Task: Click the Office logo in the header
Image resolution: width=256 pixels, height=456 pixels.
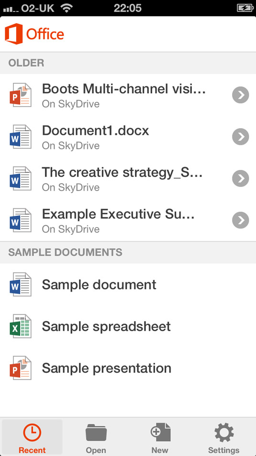Action: click(34, 34)
